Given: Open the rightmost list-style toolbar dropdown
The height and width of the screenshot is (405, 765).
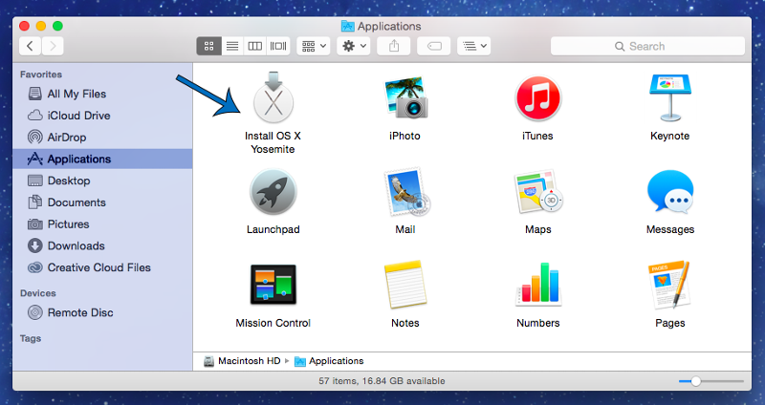Looking at the screenshot, I should pyautogui.click(x=473, y=46).
